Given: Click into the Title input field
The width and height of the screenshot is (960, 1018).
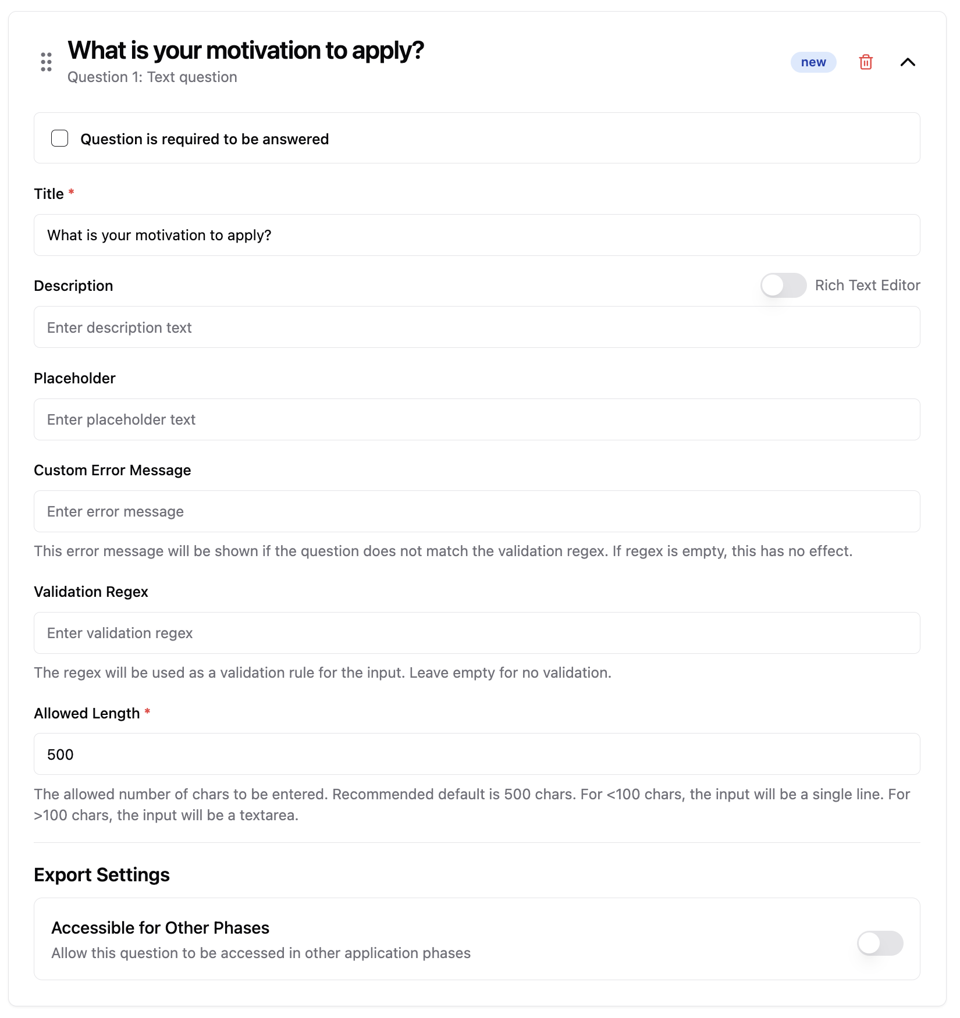Looking at the screenshot, I should pyautogui.click(x=477, y=235).
